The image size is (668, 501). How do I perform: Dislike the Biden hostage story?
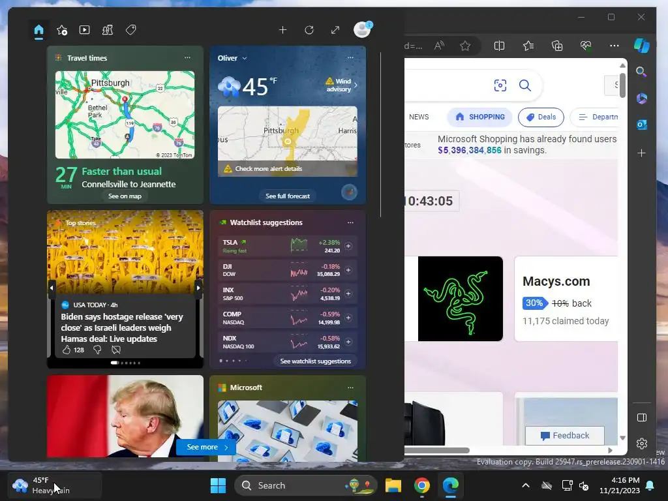coord(97,350)
